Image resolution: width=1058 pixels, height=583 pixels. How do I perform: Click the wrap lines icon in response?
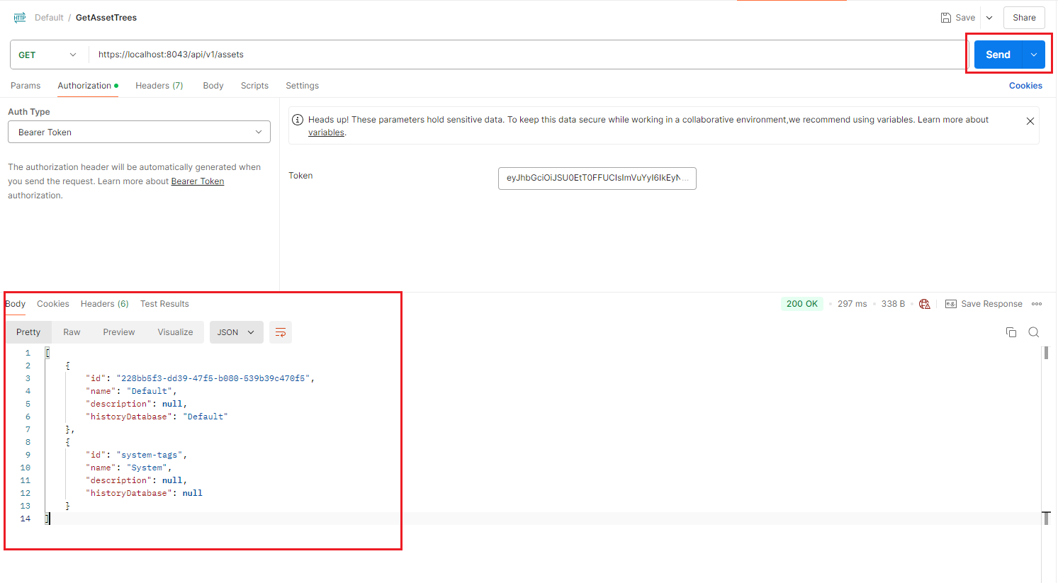tap(281, 332)
